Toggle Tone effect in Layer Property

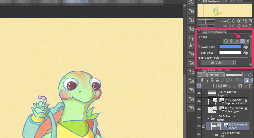(237, 41)
